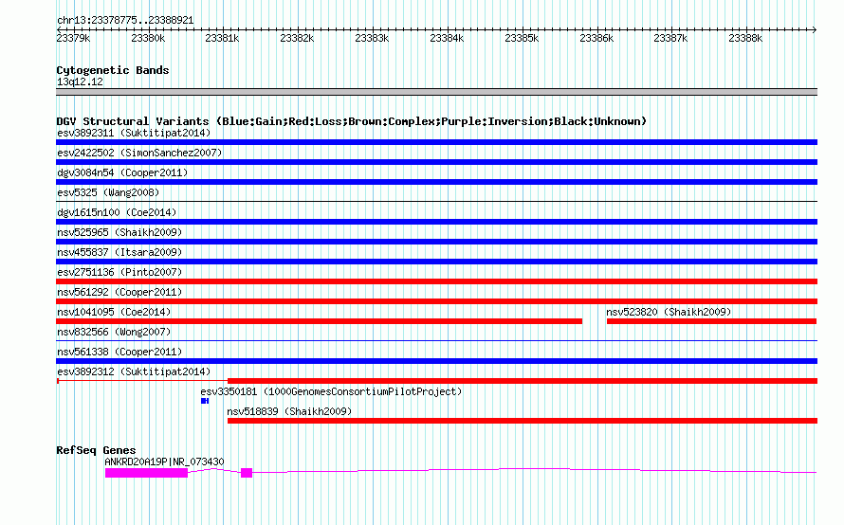Click the 23384k ruler position
Viewport: 844px width, 525px height.
[447, 38]
